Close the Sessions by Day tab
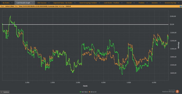This screenshot has height=94, width=182. (x=179, y=3)
